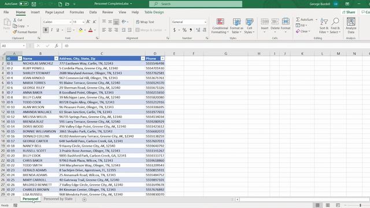Click the Insert Function fx button

click(57, 46)
